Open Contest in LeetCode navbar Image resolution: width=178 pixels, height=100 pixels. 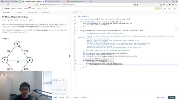(x=33, y=9)
